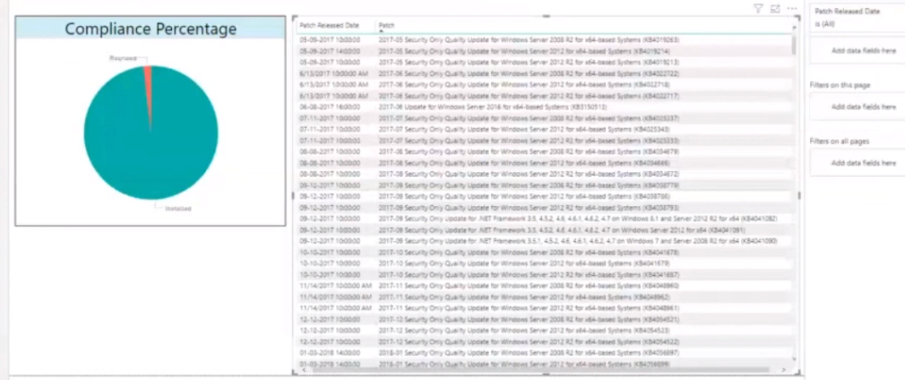Click the vertical scrollbar thumb in patch table
The width and height of the screenshot is (905, 380).
[x=795, y=46]
